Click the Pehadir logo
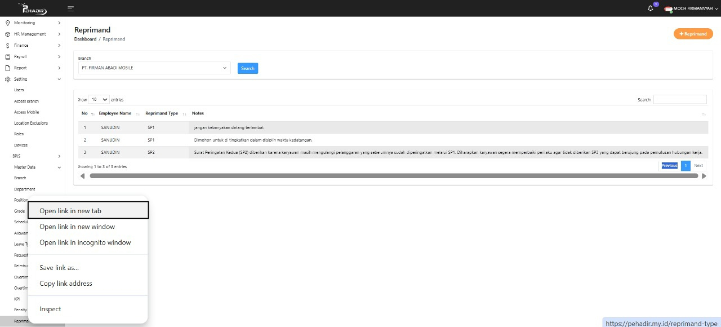This screenshot has height=327, width=721. point(34,8)
